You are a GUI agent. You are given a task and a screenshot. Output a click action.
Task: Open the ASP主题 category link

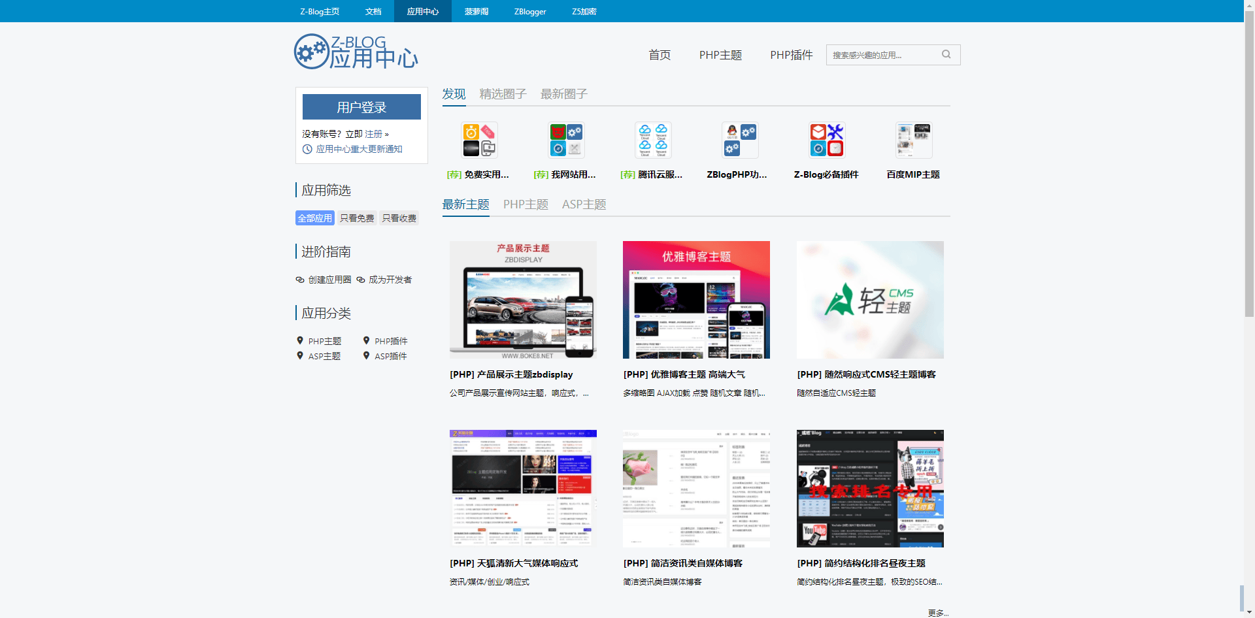324,356
